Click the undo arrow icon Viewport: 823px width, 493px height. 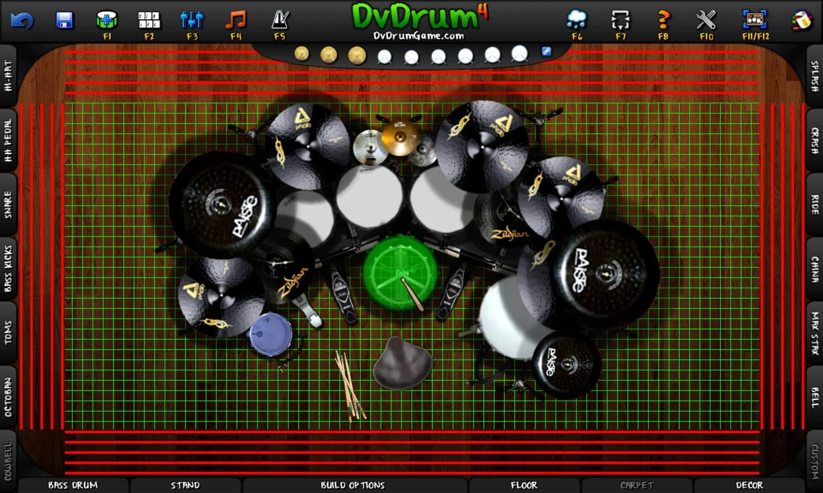click(22, 20)
